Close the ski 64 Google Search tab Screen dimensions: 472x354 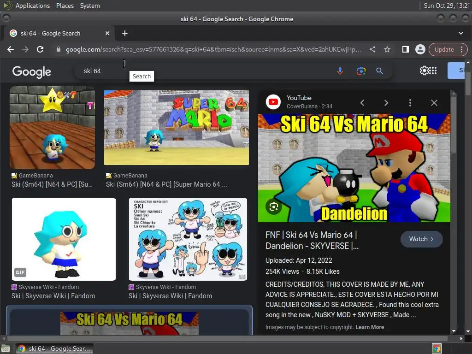[x=107, y=33]
